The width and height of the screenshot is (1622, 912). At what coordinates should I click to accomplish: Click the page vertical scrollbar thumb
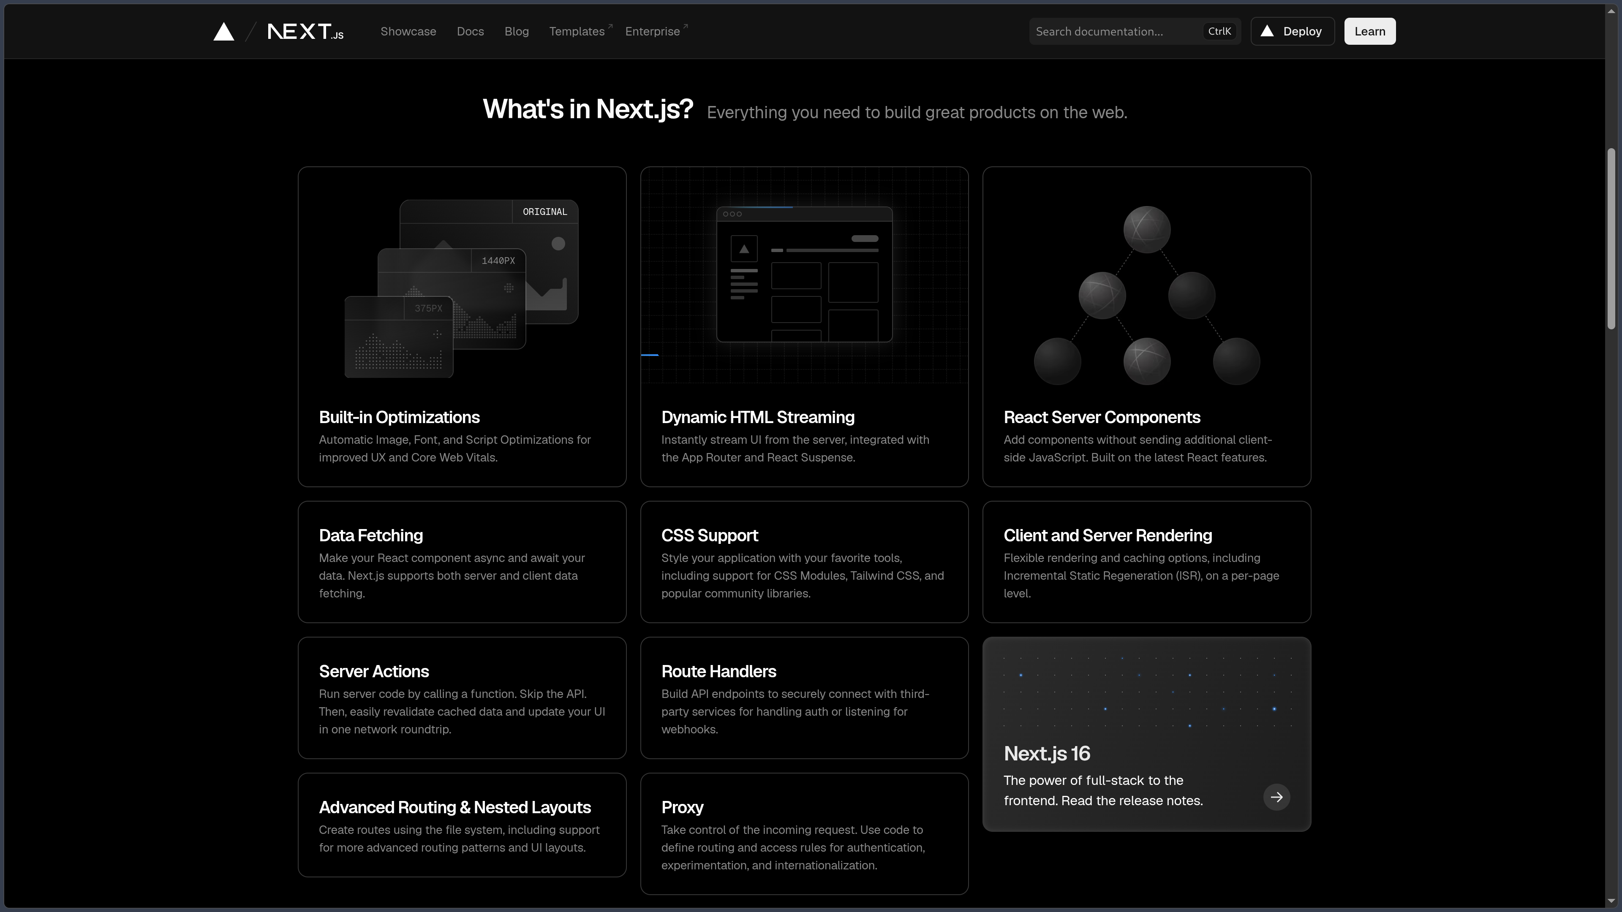(1611, 239)
